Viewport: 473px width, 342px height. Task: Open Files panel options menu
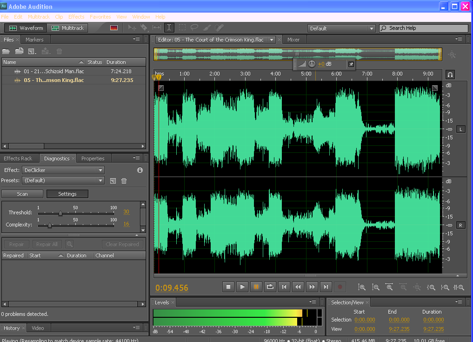point(136,39)
